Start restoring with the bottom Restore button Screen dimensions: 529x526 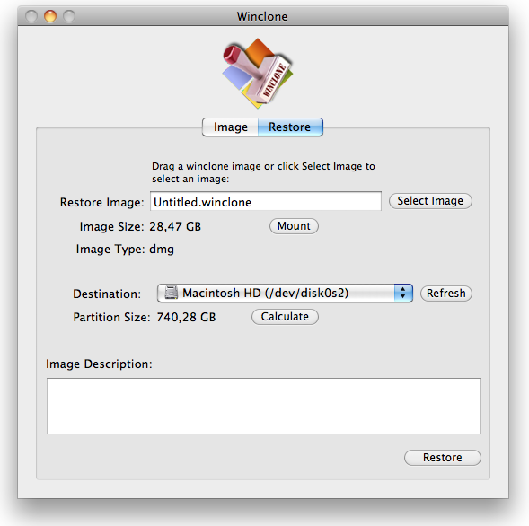pos(442,458)
